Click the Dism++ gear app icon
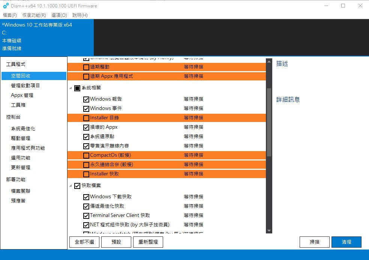This screenshot has height=260, width=369. (6, 6)
